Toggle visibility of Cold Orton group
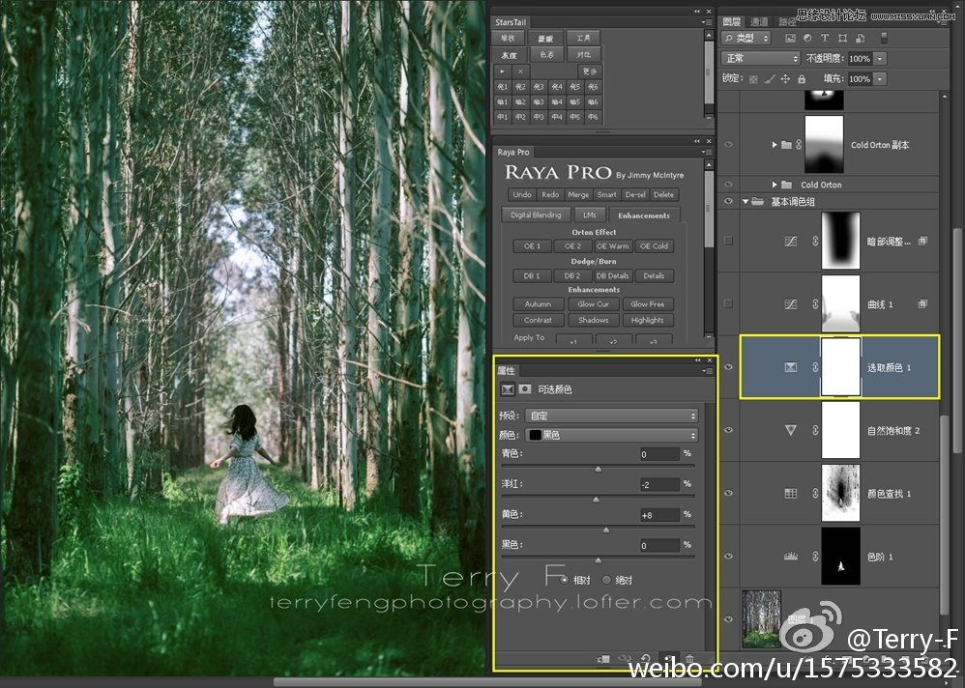The height and width of the screenshot is (688, 965). point(729,185)
